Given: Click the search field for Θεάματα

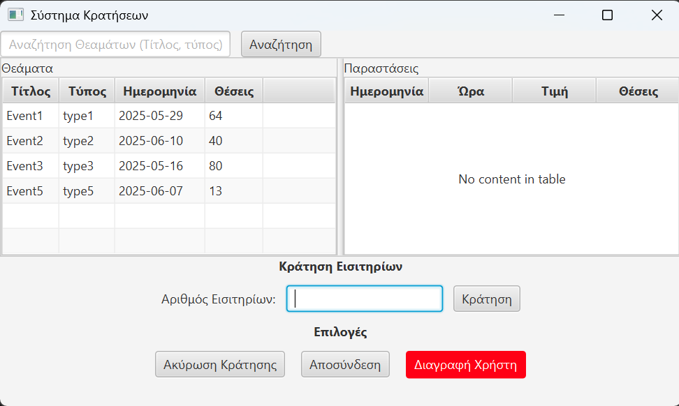Looking at the screenshot, I should tap(117, 43).
